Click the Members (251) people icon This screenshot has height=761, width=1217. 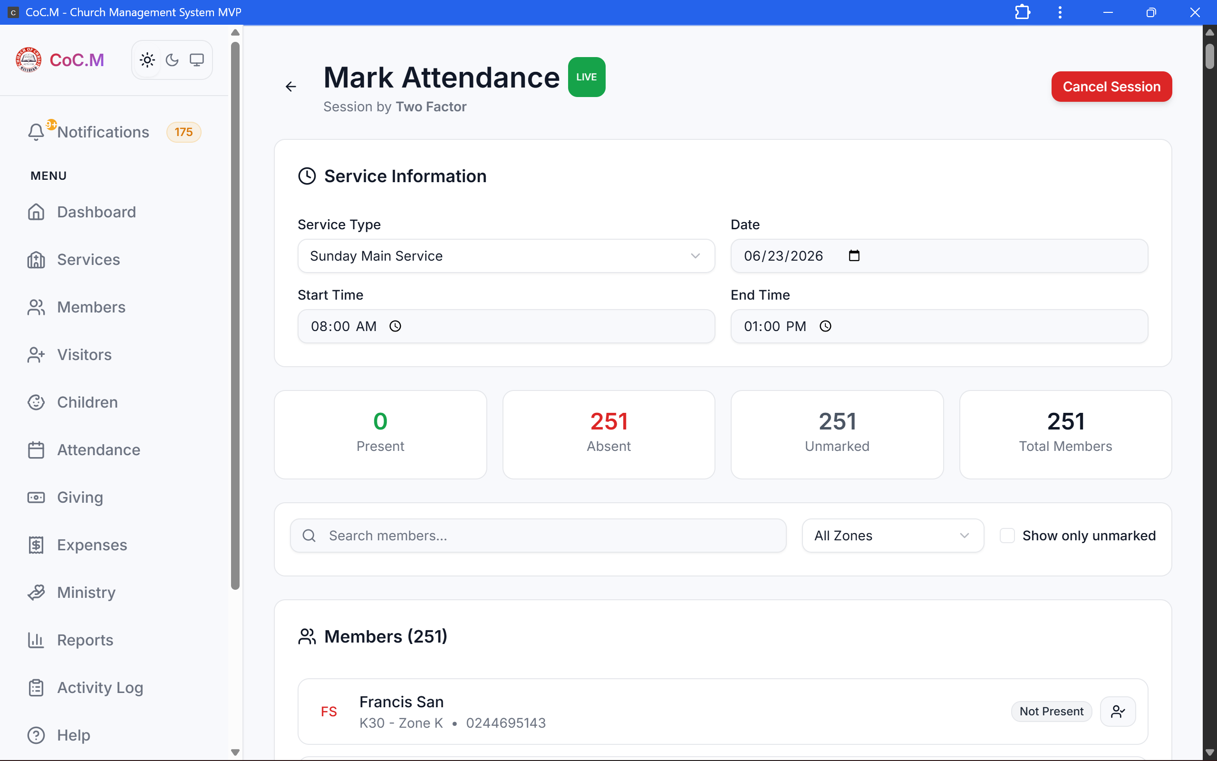pos(307,636)
